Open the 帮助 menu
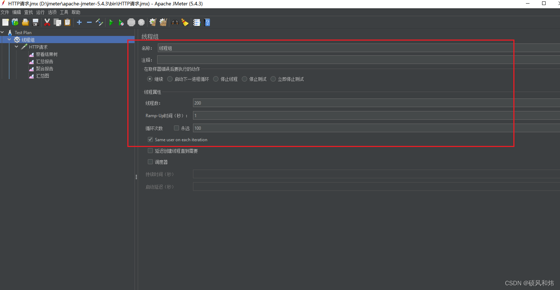This screenshot has width=560, height=290. tap(76, 12)
